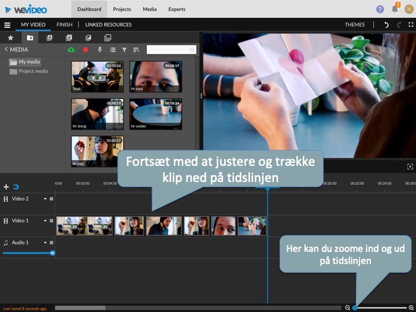
Task: Click the preview fit-to-screen icon
Action: click(410, 166)
